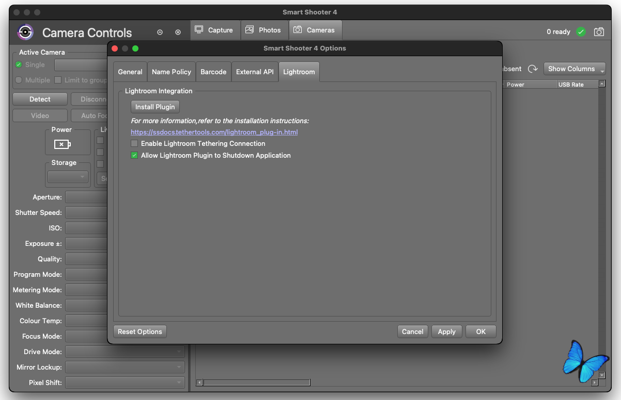Screen dimensions: 621x400
Task: Open the Aperture dropdown
Action: pyautogui.click(x=86, y=197)
